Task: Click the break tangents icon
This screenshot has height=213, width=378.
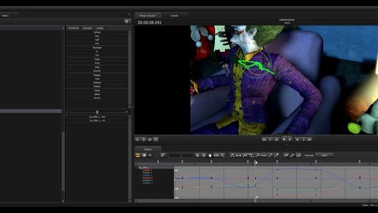Action: pyautogui.click(x=264, y=156)
